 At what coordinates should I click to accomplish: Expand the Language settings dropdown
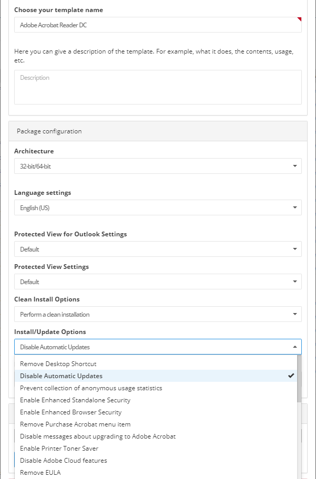pos(158,207)
